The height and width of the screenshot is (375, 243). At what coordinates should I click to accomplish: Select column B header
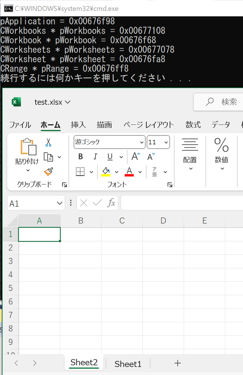[x=81, y=221]
